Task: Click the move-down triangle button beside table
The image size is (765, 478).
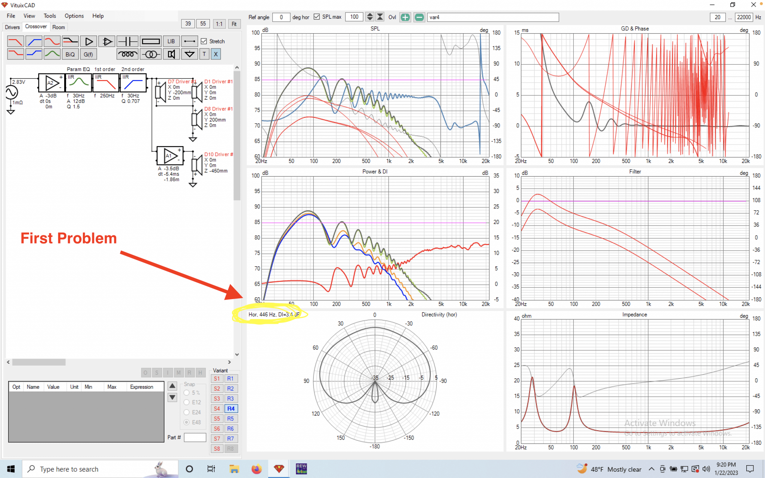Action: 172,397
